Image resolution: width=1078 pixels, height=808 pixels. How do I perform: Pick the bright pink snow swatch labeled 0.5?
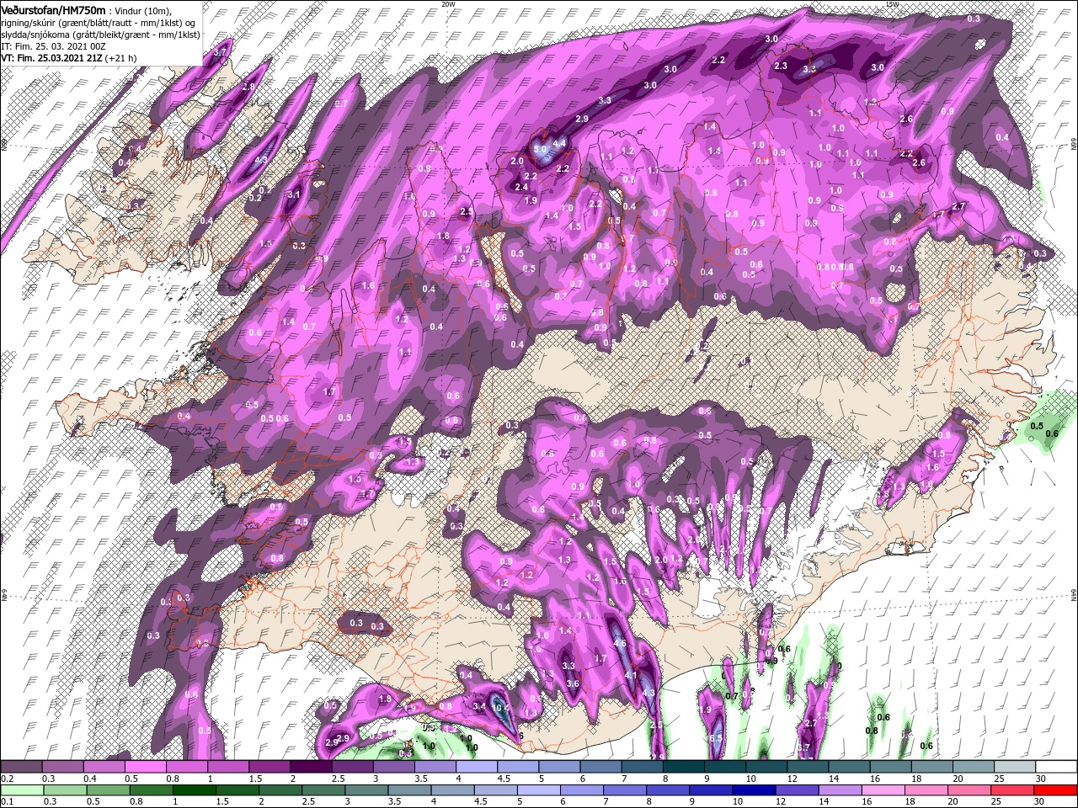[145, 767]
